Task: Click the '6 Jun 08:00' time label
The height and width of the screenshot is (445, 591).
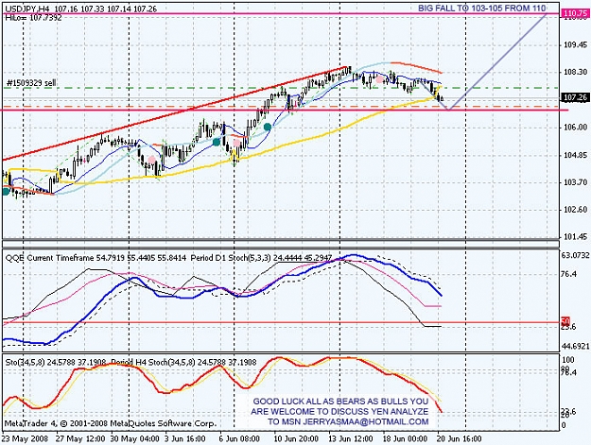Action: click(x=239, y=439)
